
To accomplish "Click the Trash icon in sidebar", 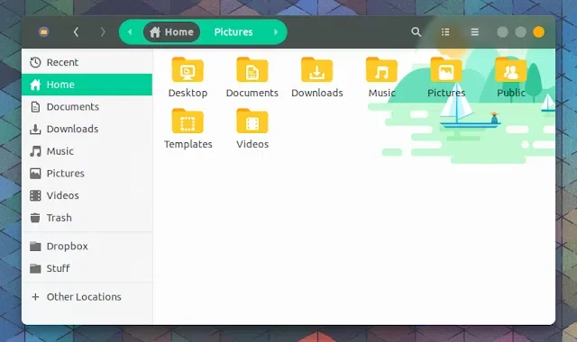I will point(35,218).
